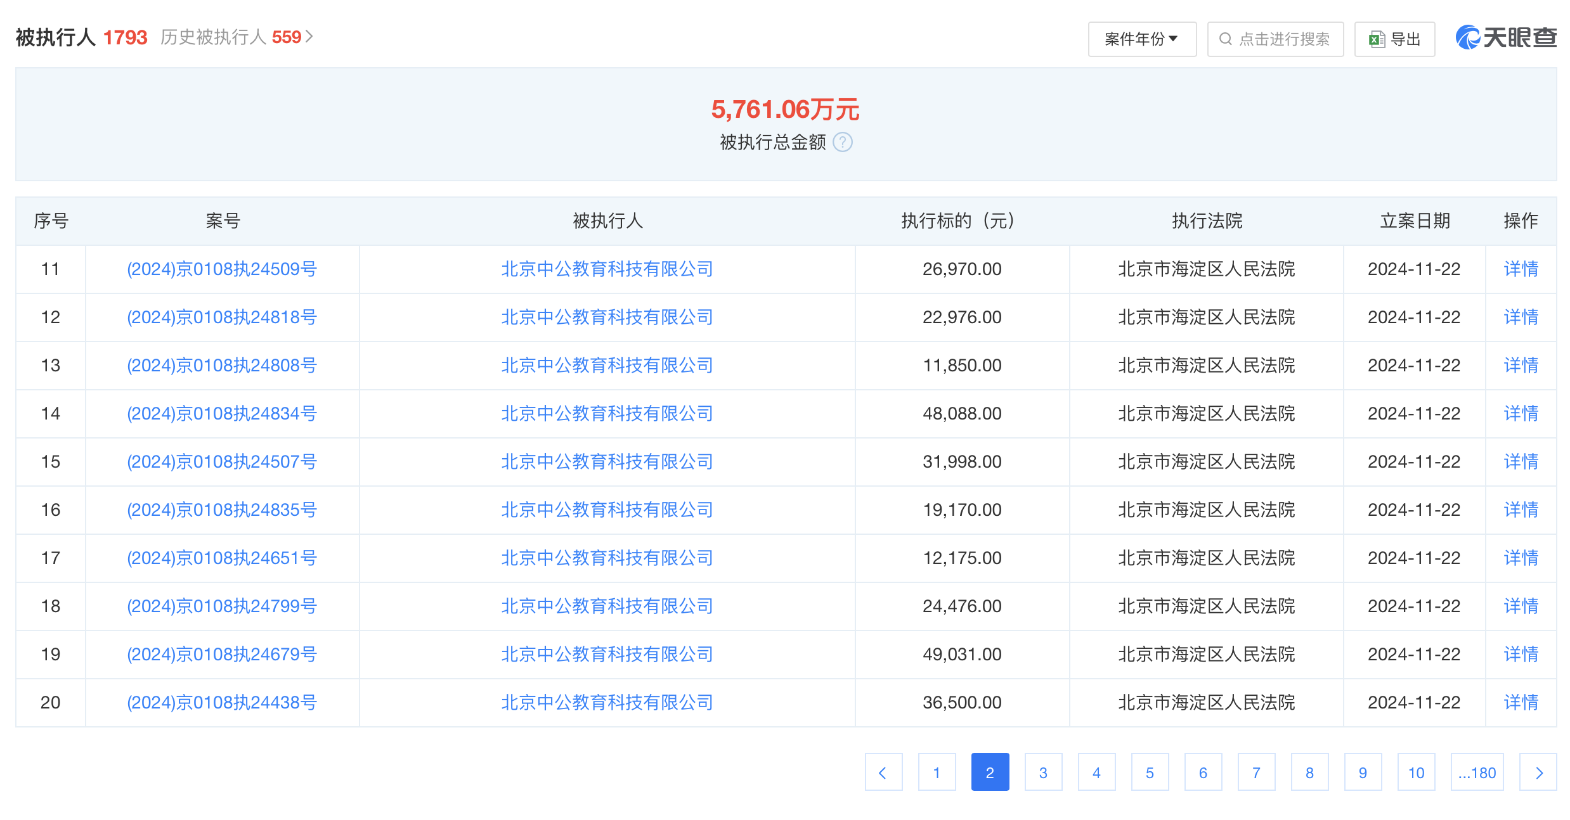
Task: Expand 历史被执行人 559 via the chevron
Action: pyautogui.click(x=309, y=37)
